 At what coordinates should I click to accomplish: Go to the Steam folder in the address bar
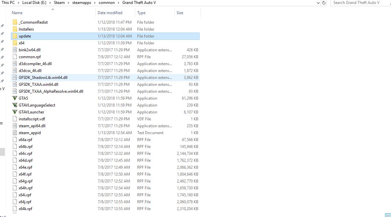(x=59, y=3)
